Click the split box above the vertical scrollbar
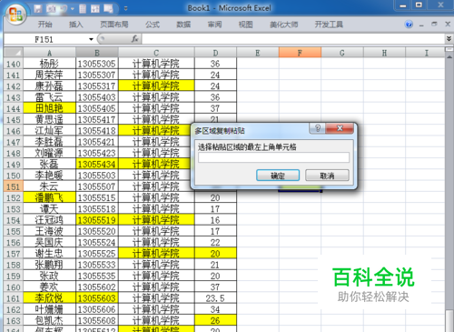This screenshot has width=454, height=332. [x=449, y=49]
